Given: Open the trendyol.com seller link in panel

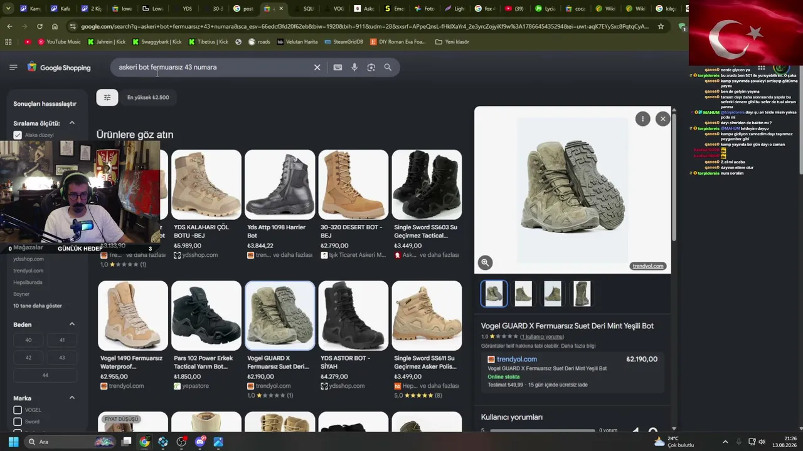Looking at the screenshot, I should pyautogui.click(x=517, y=359).
